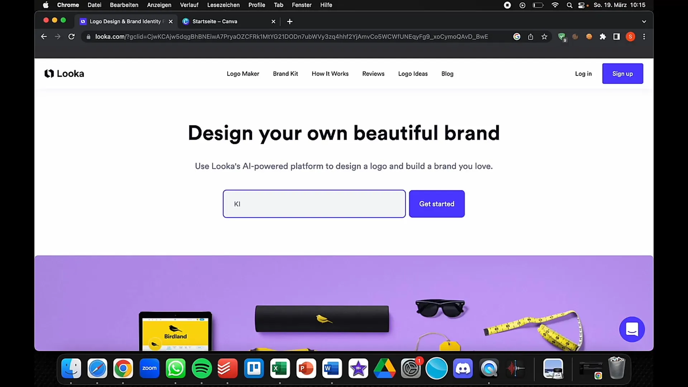This screenshot has width=688, height=387.
Task: Open Finder from the Dock
Action: point(71,368)
